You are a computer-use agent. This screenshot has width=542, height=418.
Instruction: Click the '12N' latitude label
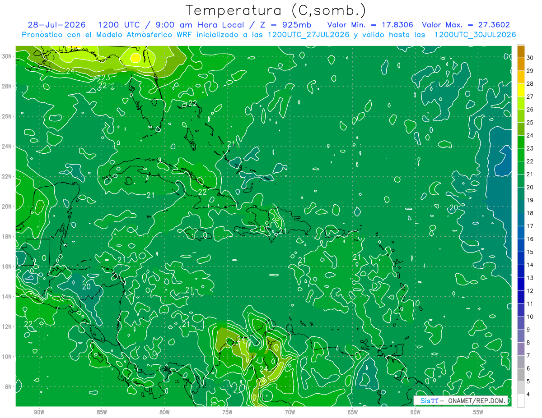[7, 326]
